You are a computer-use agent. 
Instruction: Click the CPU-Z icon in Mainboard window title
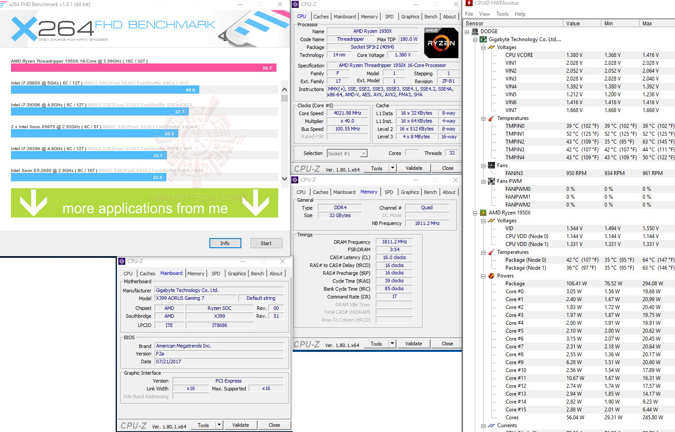pos(122,261)
